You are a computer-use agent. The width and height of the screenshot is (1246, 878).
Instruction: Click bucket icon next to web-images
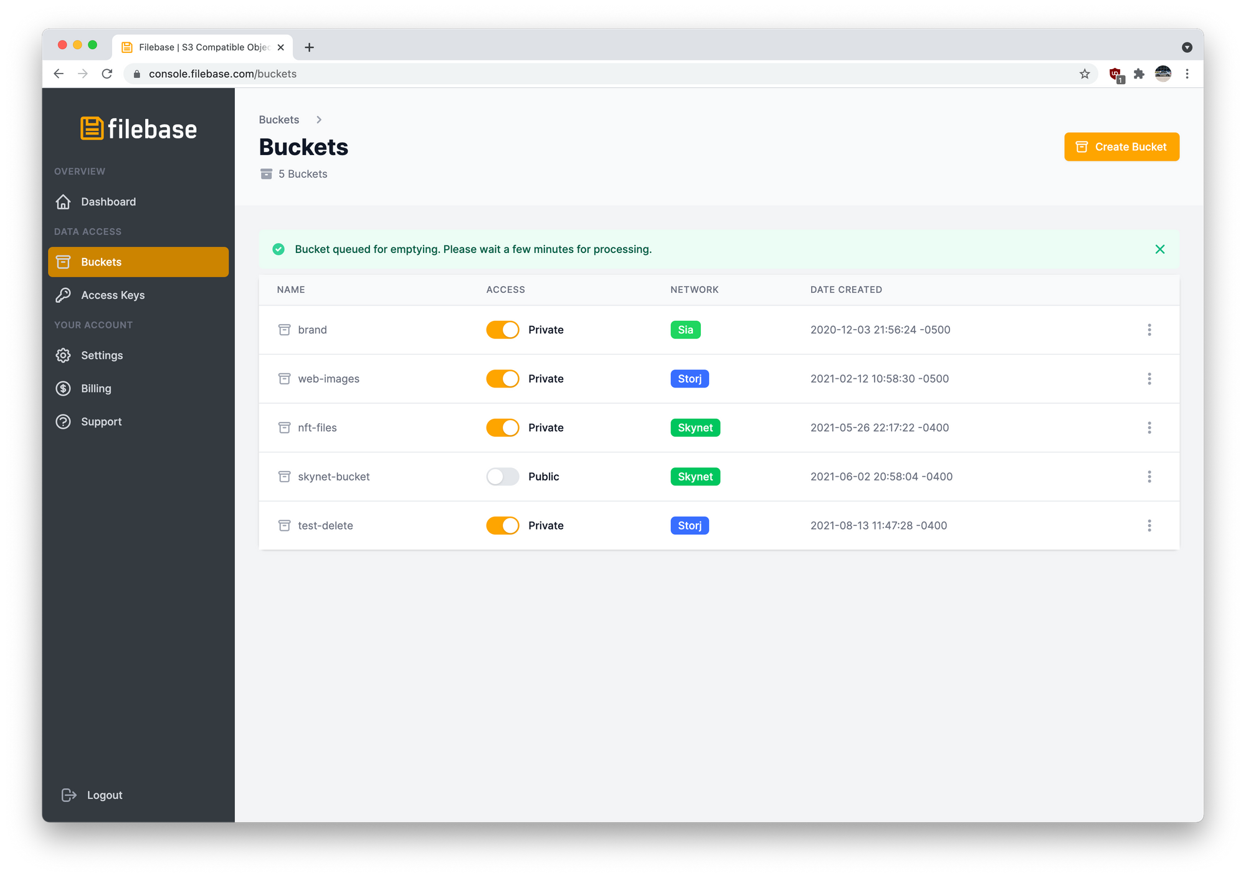[x=284, y=379]
